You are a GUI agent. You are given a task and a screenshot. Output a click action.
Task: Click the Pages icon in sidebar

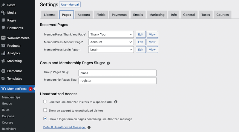3,20
